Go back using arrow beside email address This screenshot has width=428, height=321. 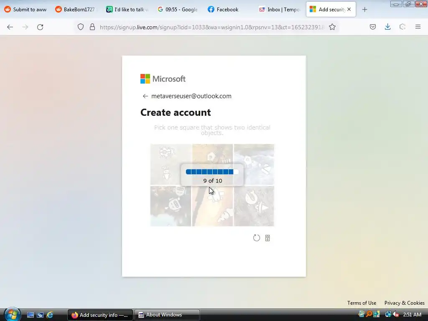pos(145,96)
